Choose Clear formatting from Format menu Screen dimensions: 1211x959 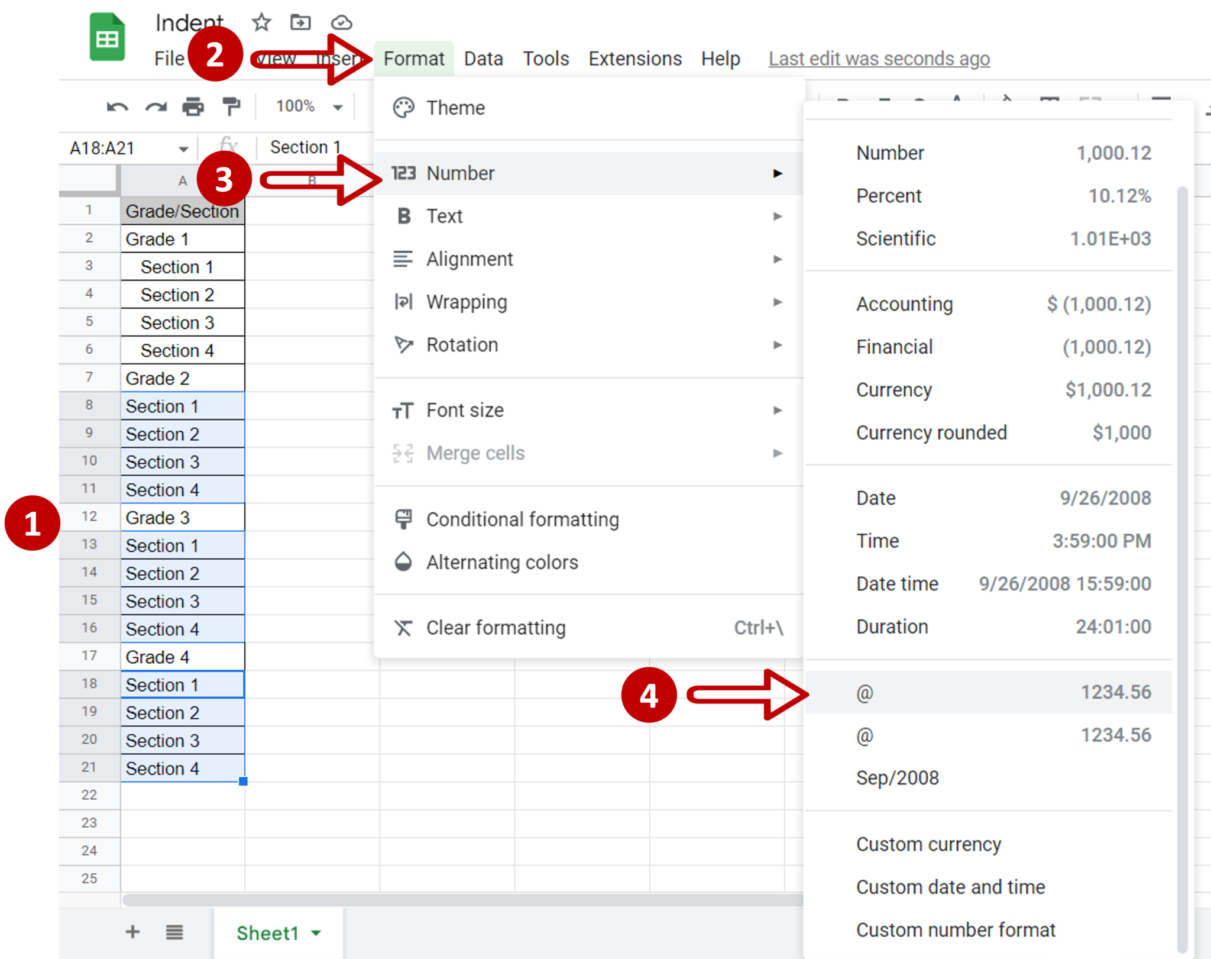(496, 627)
